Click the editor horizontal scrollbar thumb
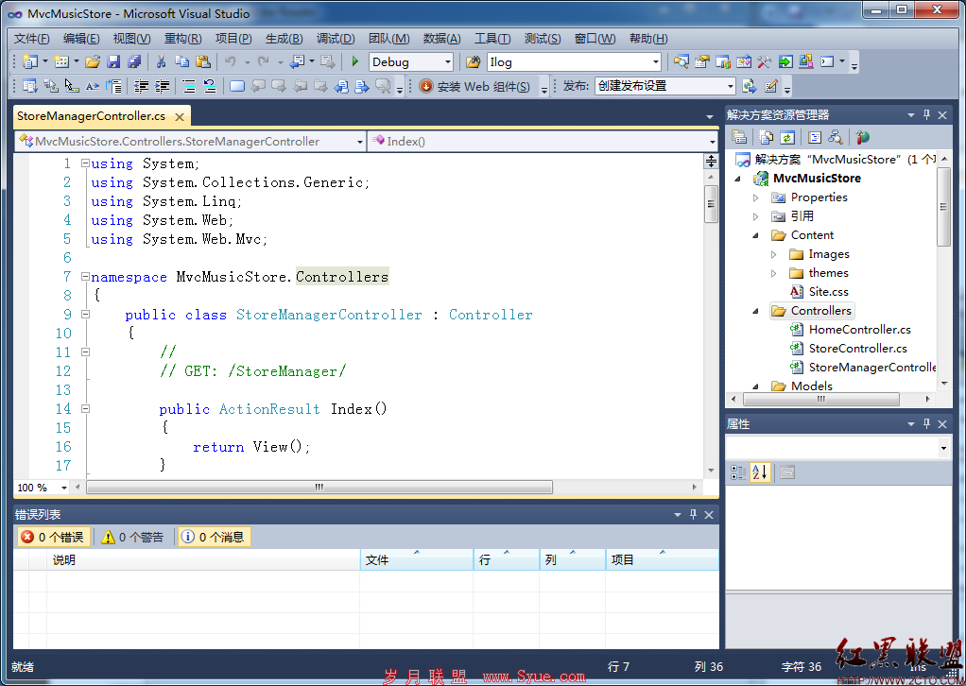 tap(319, 487)
